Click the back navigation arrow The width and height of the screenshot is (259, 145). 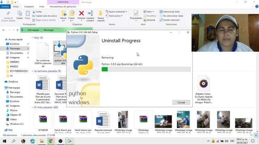[x=4, y=30]
